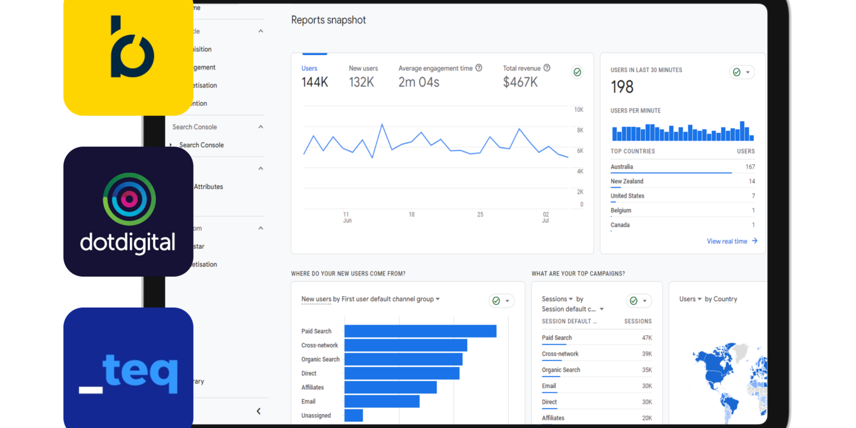Click green check icon on Users card
The height and width of the screenshot is (428, 856).
pos(577,72)
